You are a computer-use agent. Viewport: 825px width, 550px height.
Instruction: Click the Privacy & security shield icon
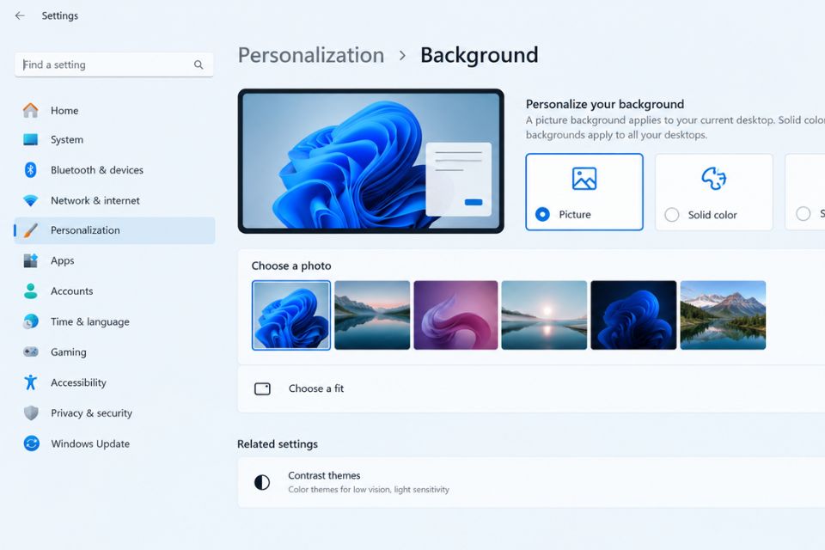tap(31, 412)
